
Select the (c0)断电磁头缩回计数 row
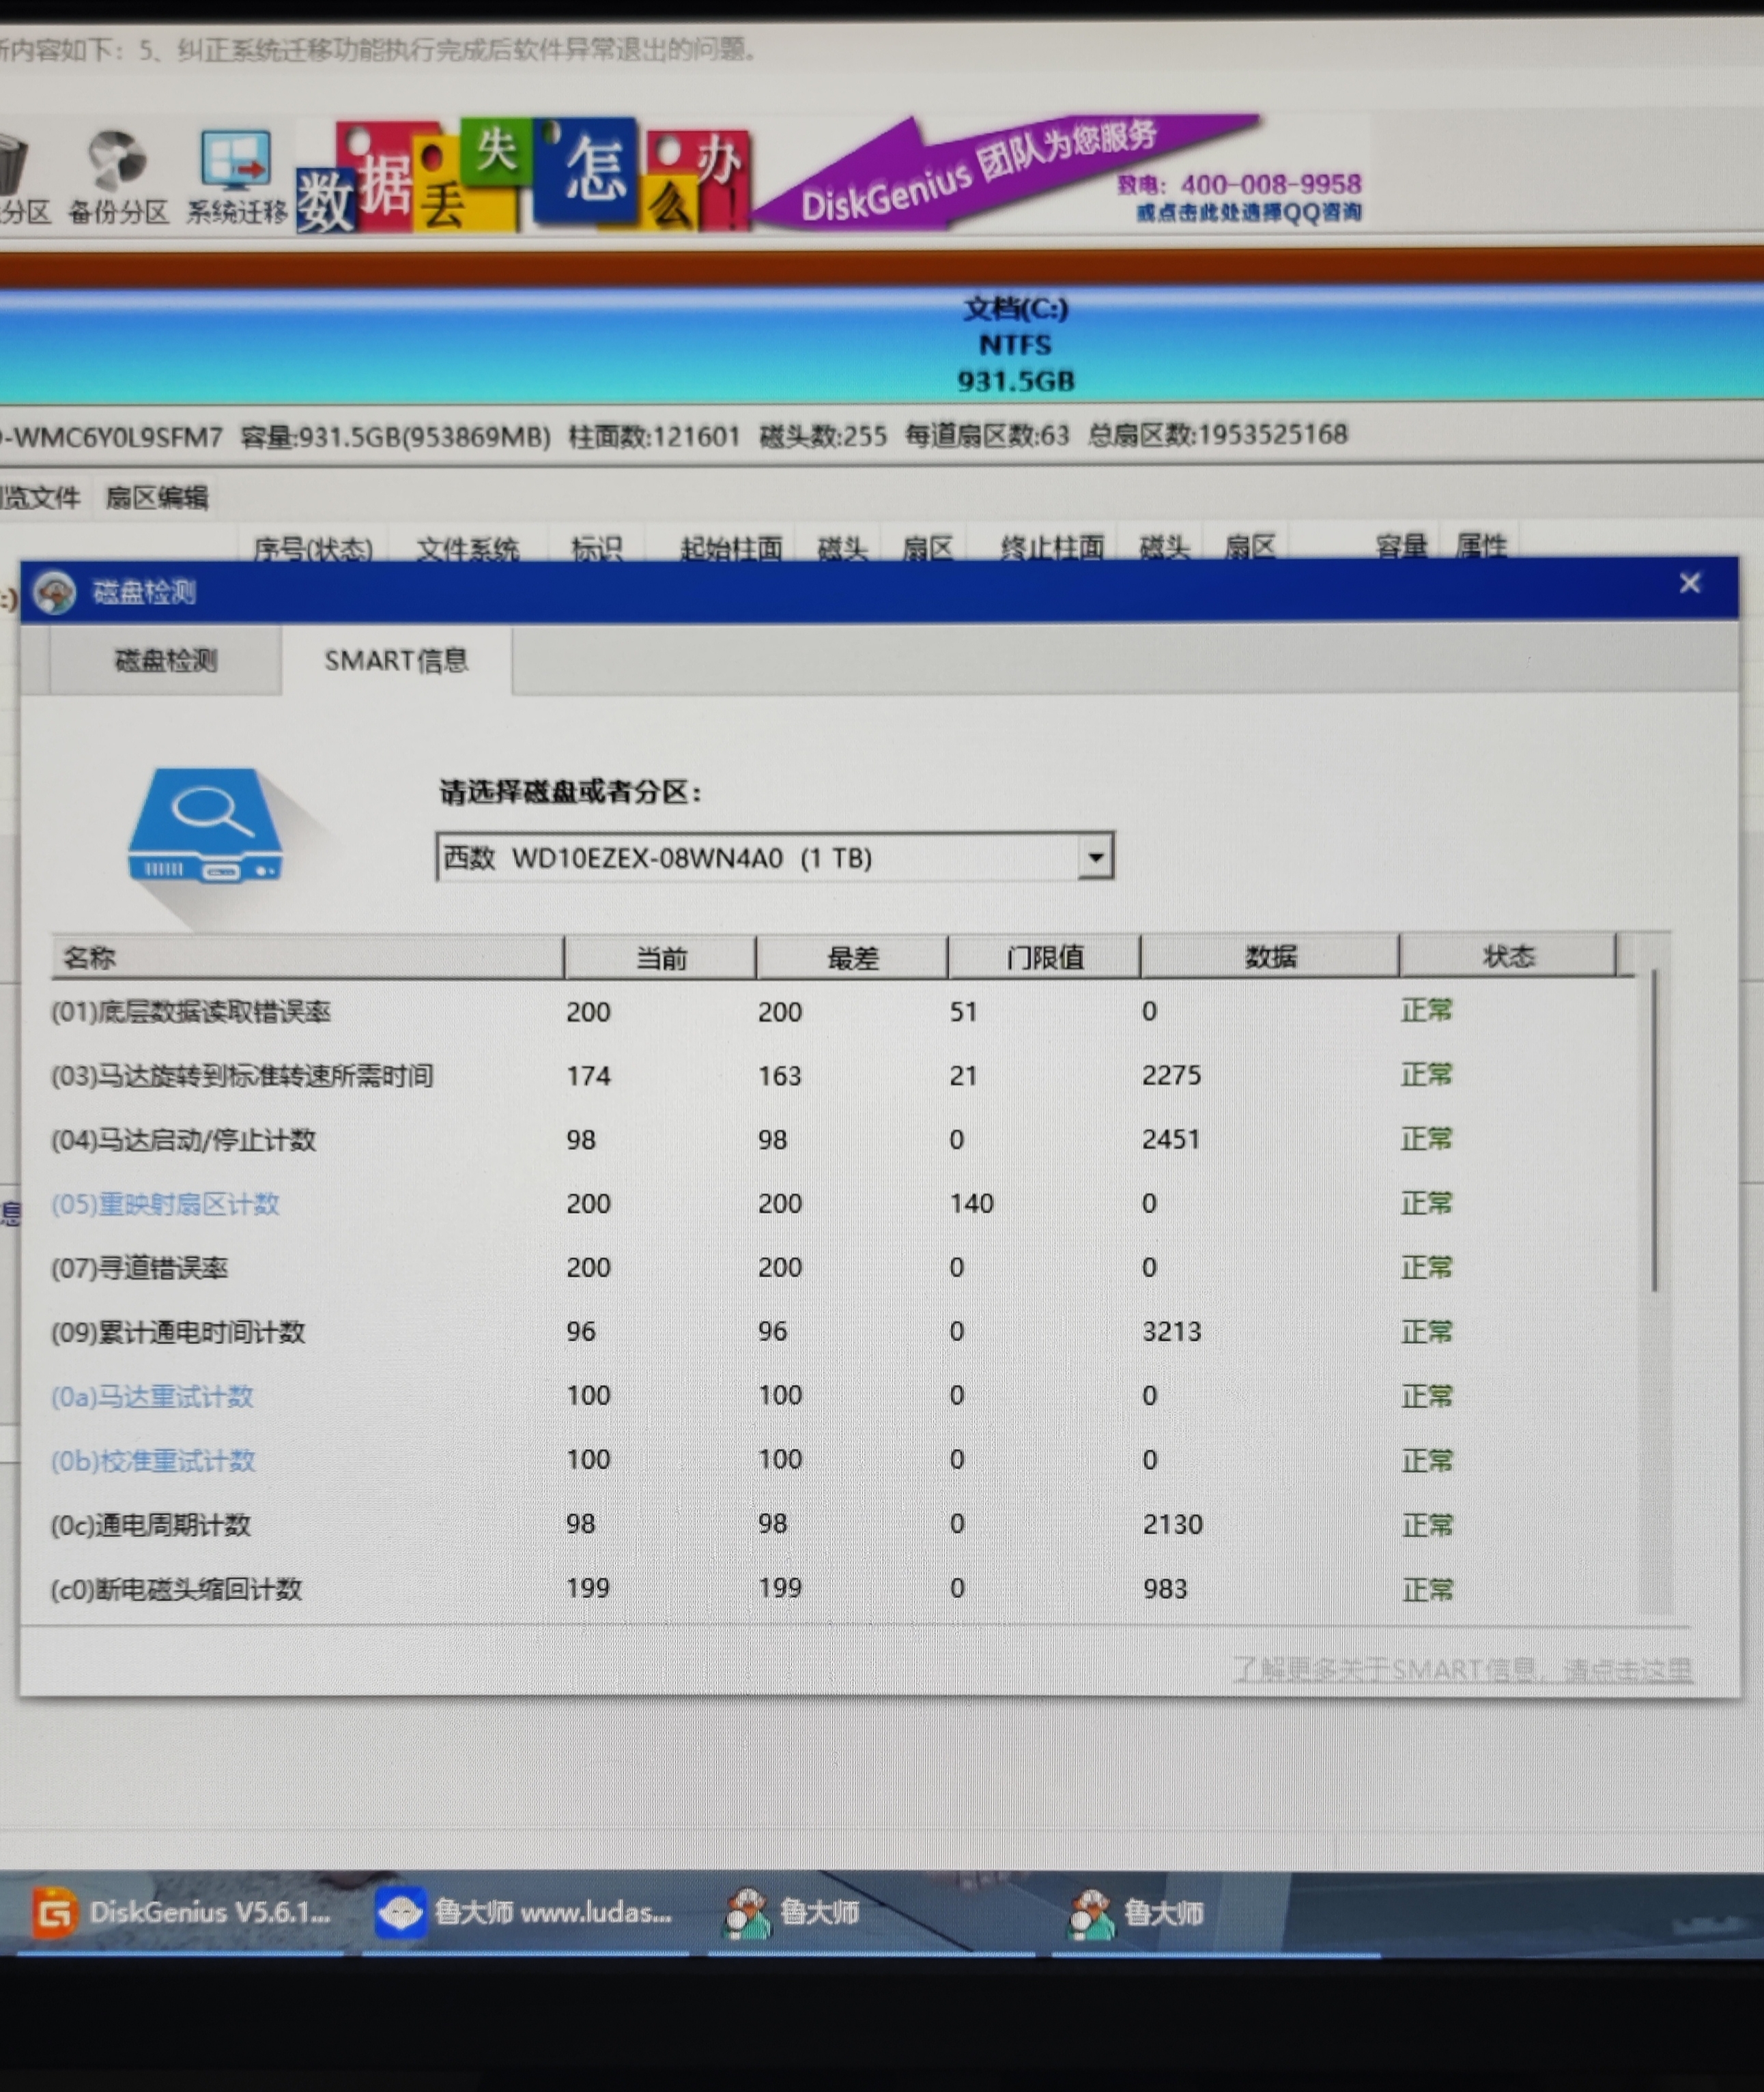point(843,1588)
